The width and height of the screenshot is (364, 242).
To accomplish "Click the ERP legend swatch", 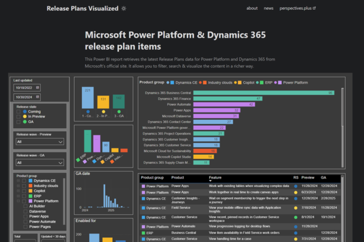I will (x=261, y=83).
